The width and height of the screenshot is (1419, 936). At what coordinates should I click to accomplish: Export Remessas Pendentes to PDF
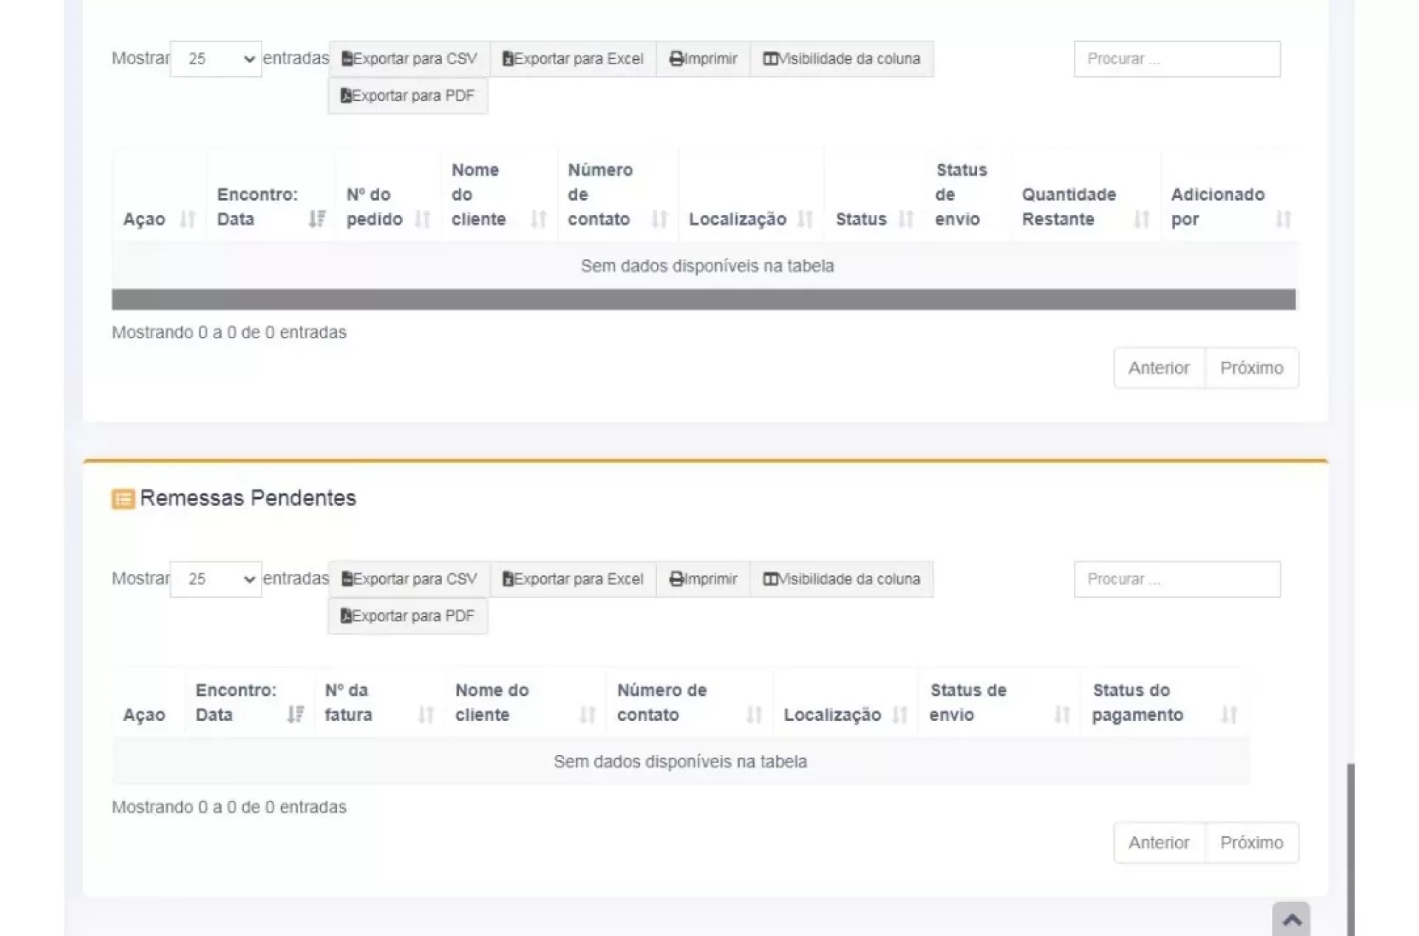click(408, 616)
